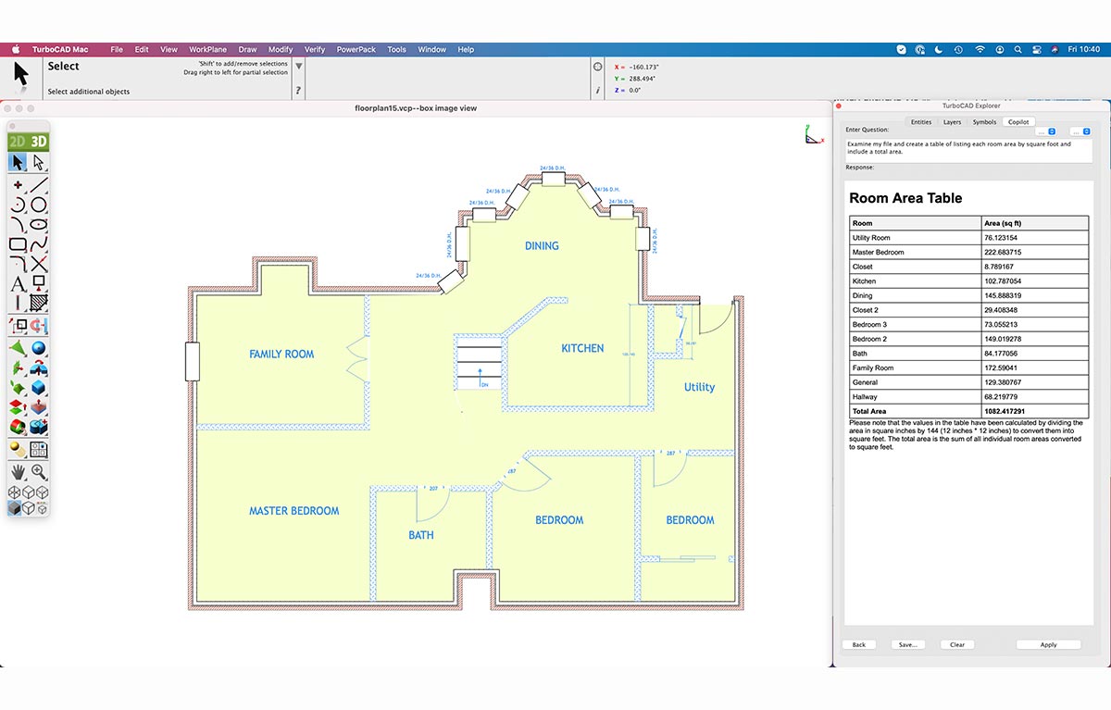Switch to the Layers tab
The width and height of the screenshot is (1111, 710).
[953, 121]
